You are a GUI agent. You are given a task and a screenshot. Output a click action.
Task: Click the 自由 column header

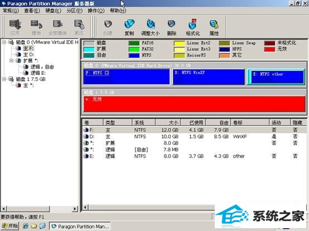tap(218, 122)
